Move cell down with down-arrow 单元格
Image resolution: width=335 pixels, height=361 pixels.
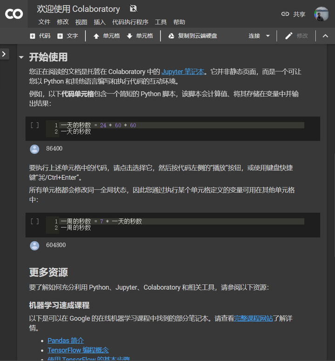pyautogui.click(x=140, y=36)
